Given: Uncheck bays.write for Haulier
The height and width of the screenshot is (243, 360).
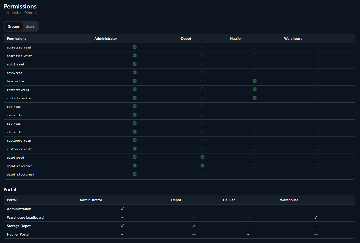Looking at the screenshot, I should (255, 81).
